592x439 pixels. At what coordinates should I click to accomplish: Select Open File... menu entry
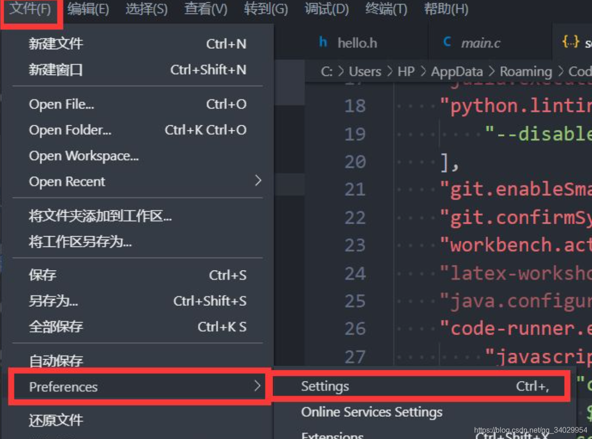click(x=137, y=104)
